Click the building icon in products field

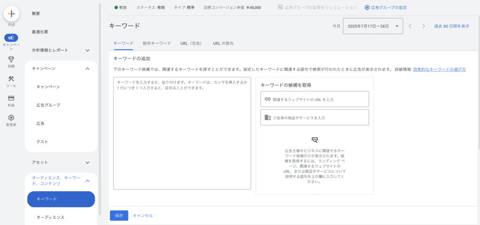[268, 117]
